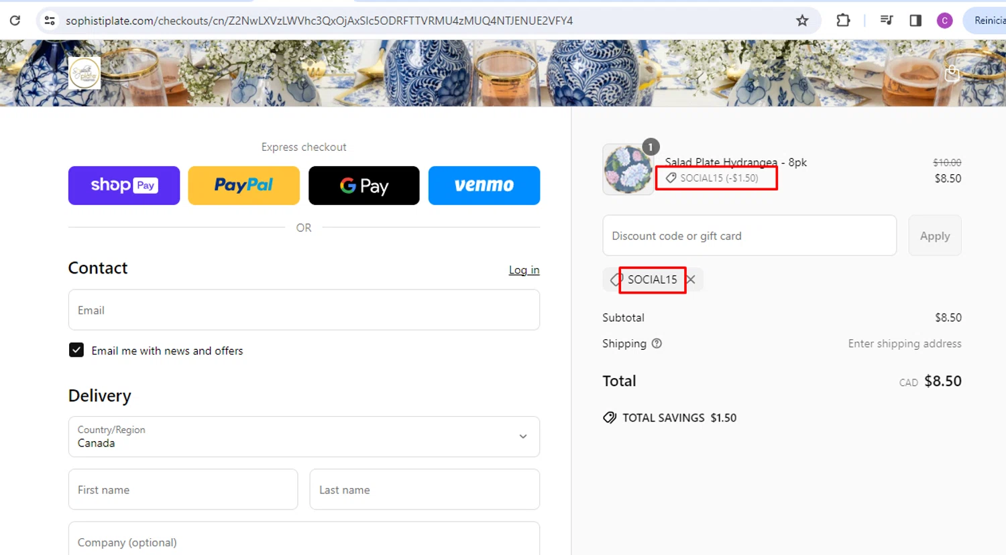Focus the Email input field

tap(304, 310)
